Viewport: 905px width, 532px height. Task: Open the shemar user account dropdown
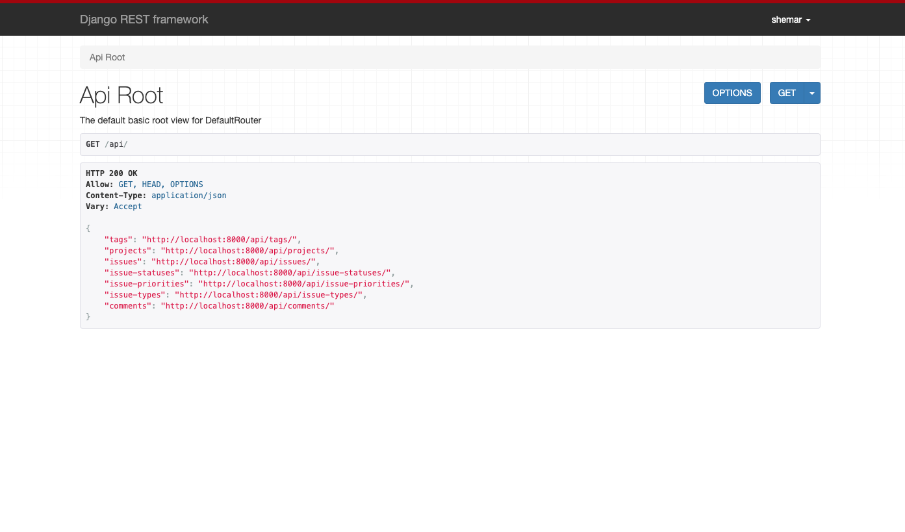coord(790,19)
